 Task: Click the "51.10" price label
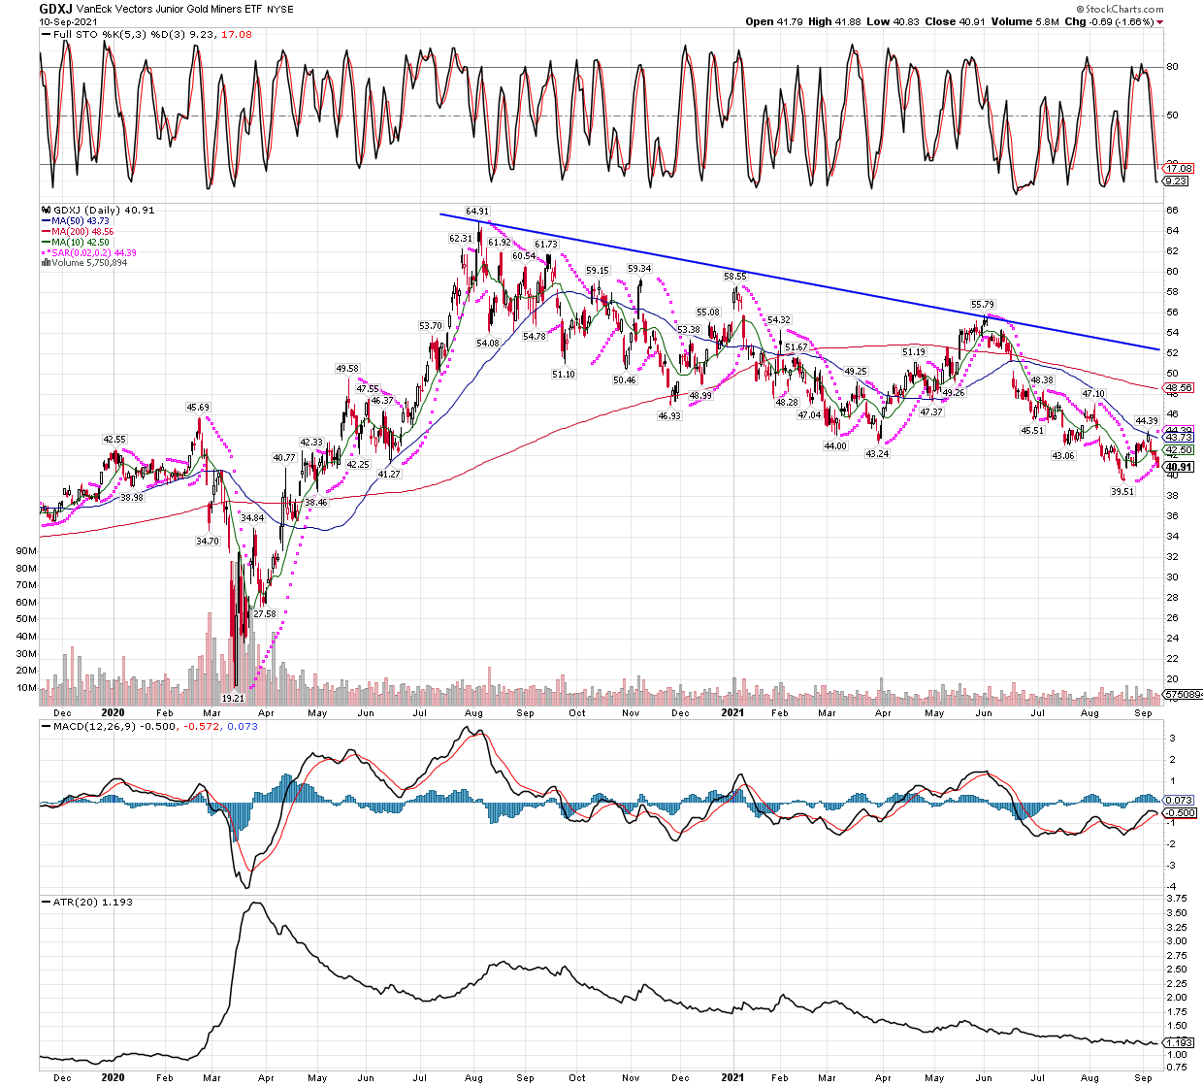[564, 374]
